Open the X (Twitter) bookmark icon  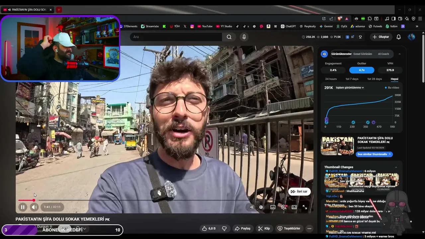tap(185, 26)
